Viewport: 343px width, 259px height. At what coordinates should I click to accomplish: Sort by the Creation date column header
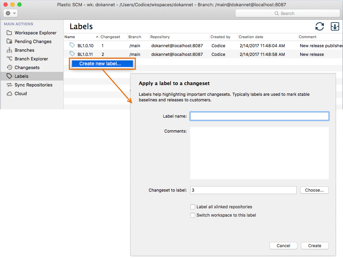pyautogui.click(x=268, y=37)
